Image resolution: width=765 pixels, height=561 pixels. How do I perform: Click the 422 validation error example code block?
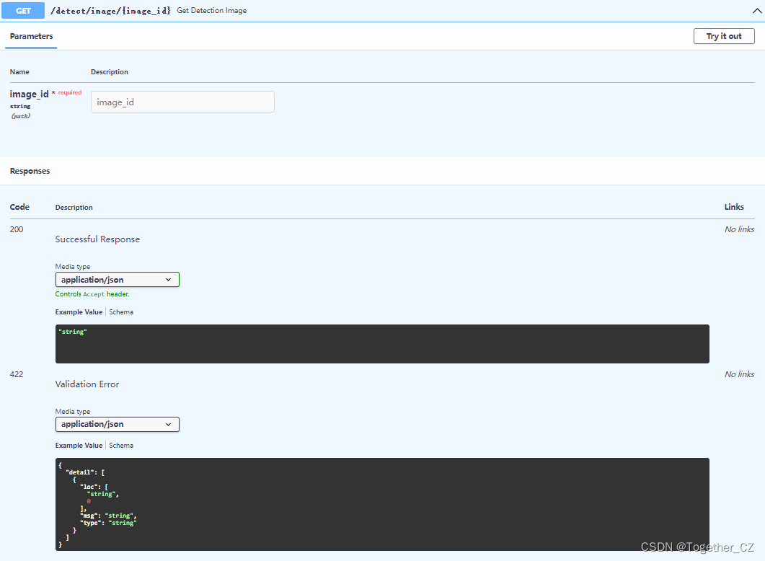[x=382, y=505]
